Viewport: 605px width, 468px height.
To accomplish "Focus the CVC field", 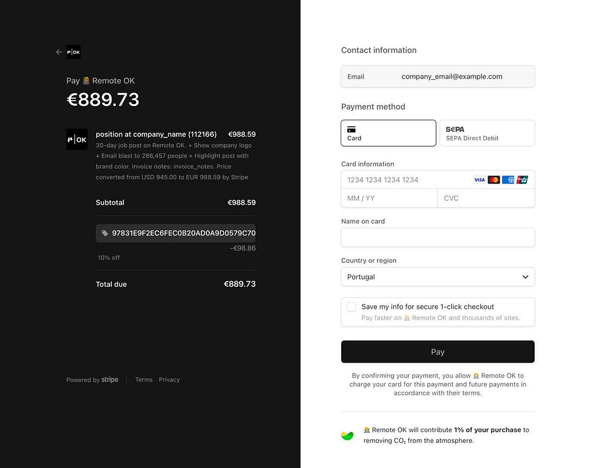I will click(x=486, y=199).
